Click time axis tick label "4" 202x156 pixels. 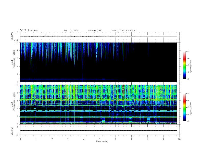[84, 139]
